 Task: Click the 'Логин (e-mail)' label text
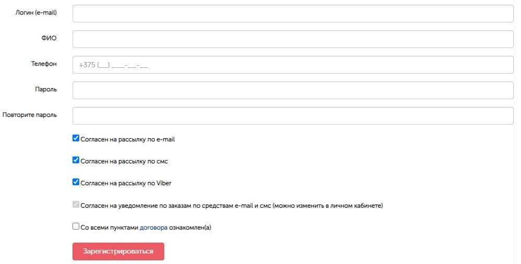(x=36, y=13)
